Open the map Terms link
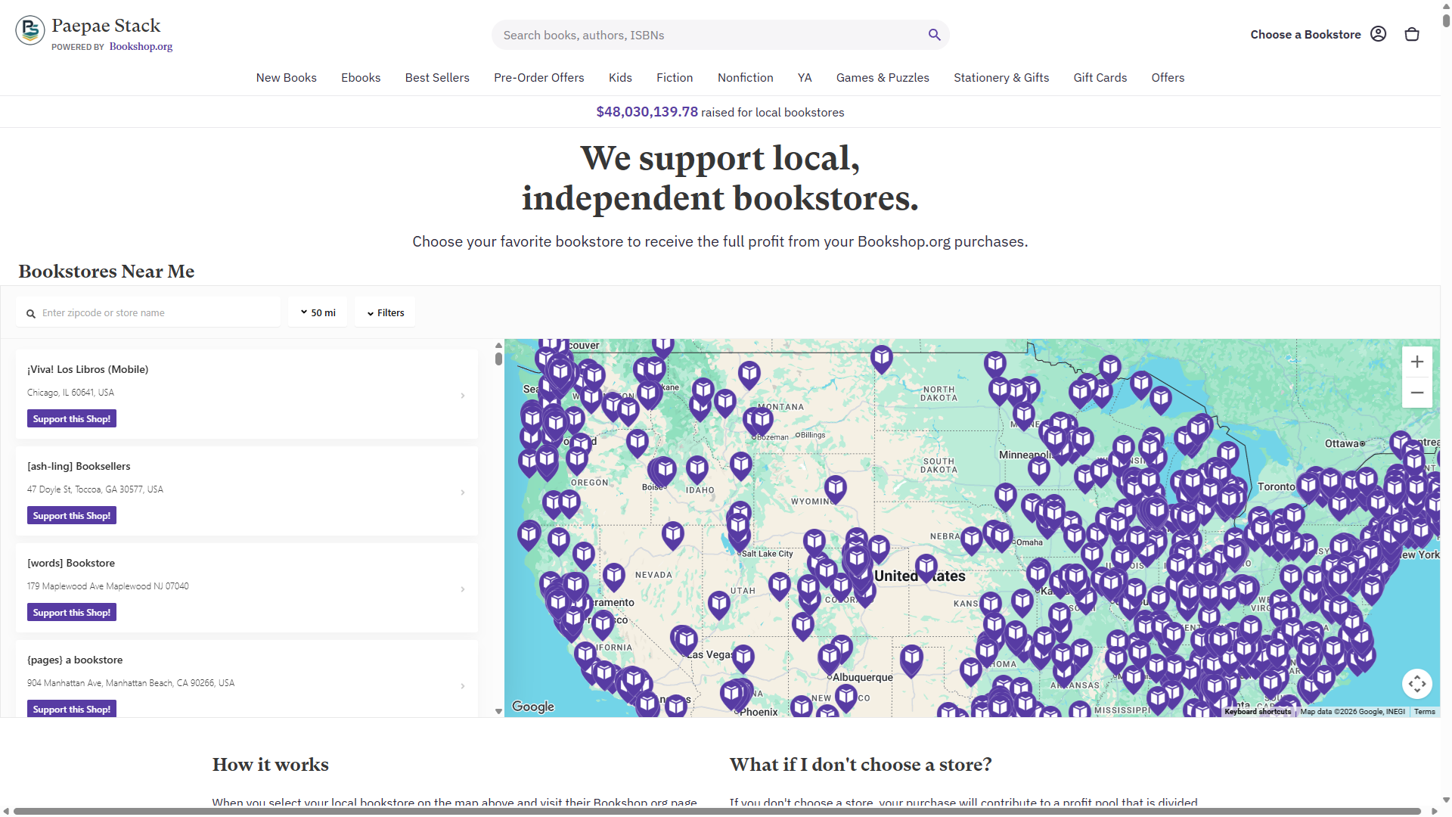1452x817 pixels. [x=1425, y=712]
